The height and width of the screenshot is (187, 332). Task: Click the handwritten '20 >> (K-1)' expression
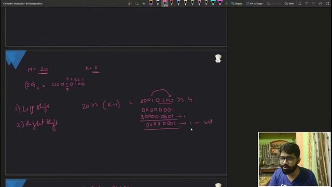pyautogui.click(x=101, y=105)
